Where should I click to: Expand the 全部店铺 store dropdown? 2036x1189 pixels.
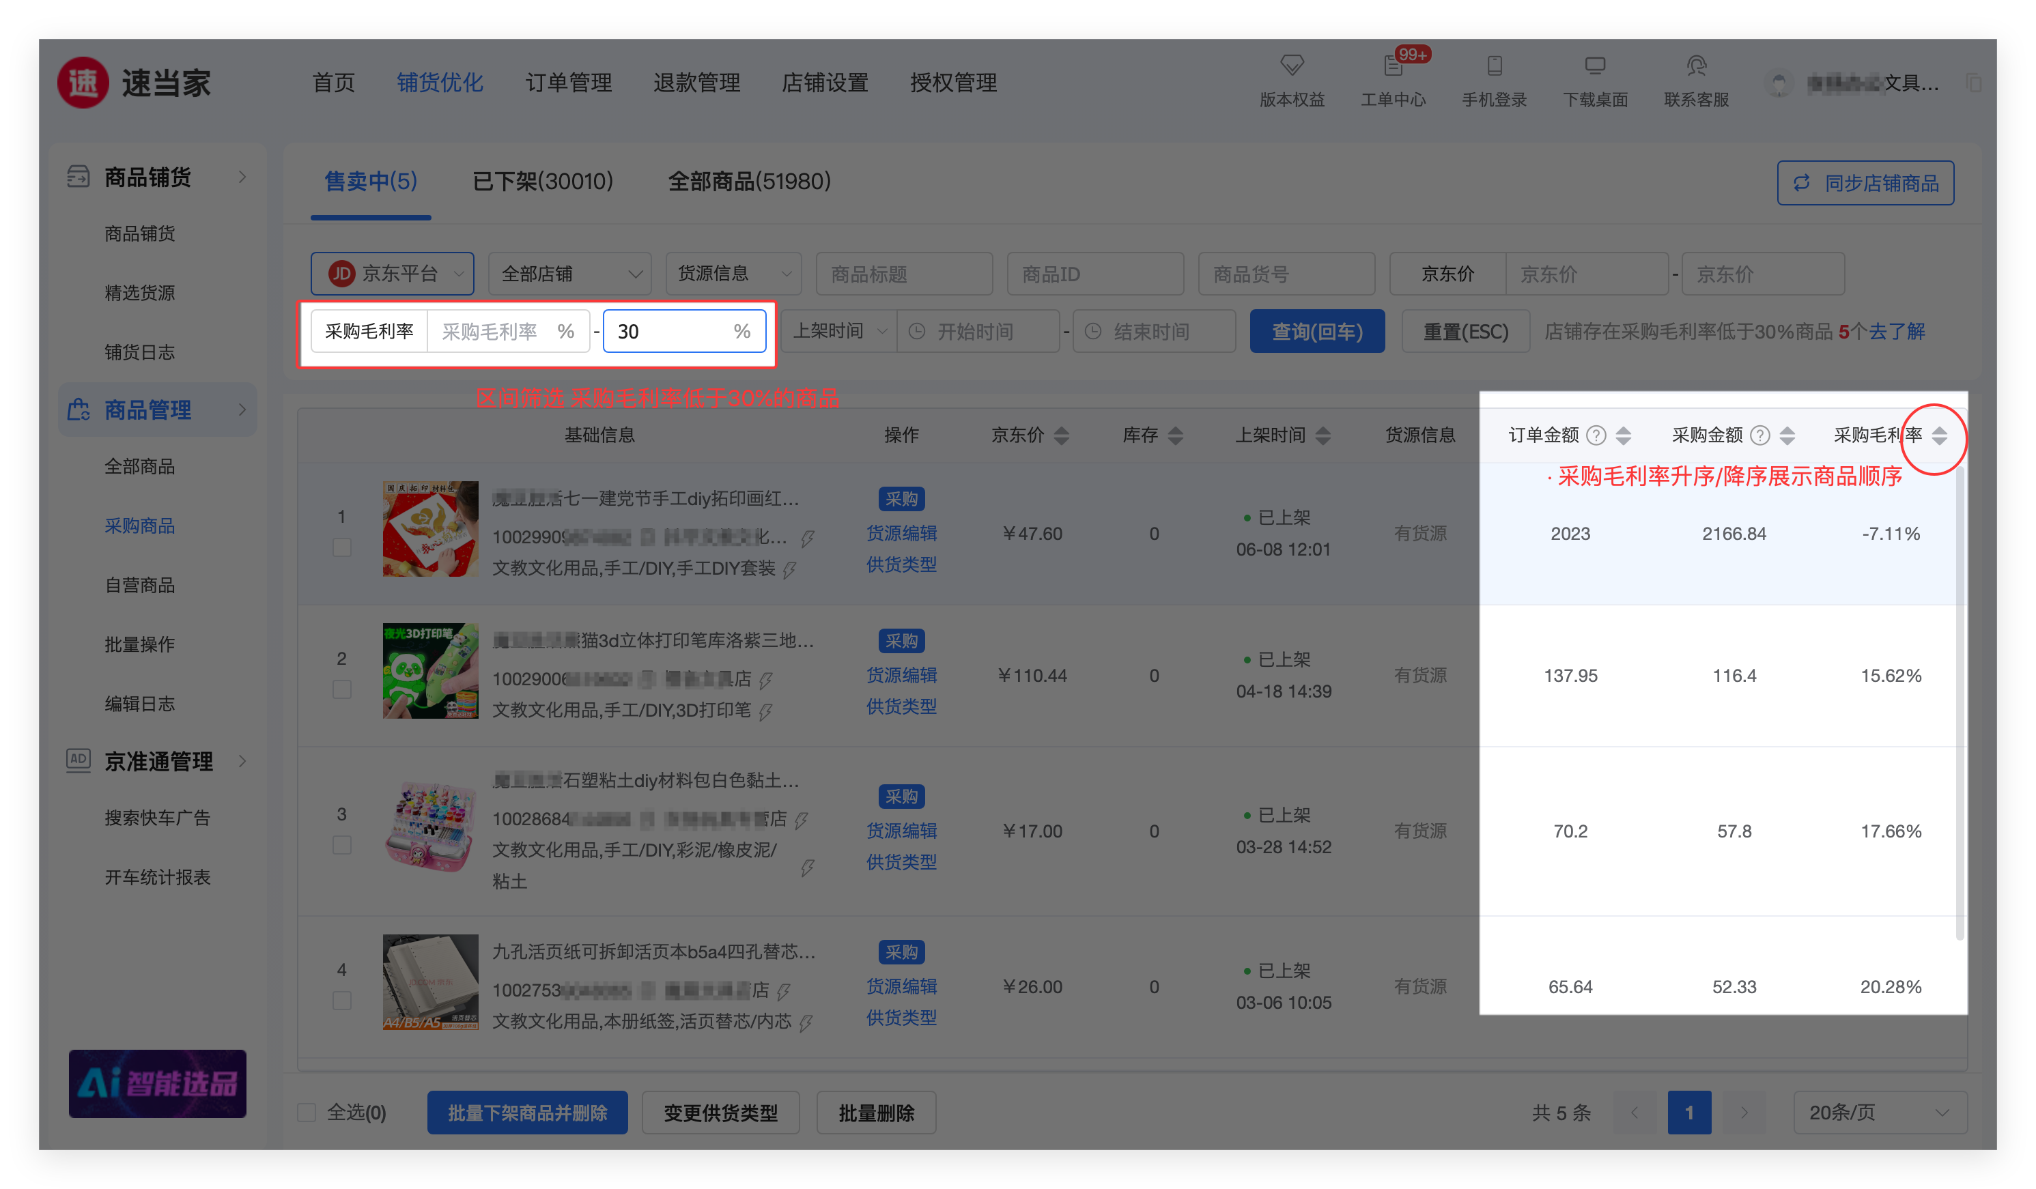(x=570, y=274)
